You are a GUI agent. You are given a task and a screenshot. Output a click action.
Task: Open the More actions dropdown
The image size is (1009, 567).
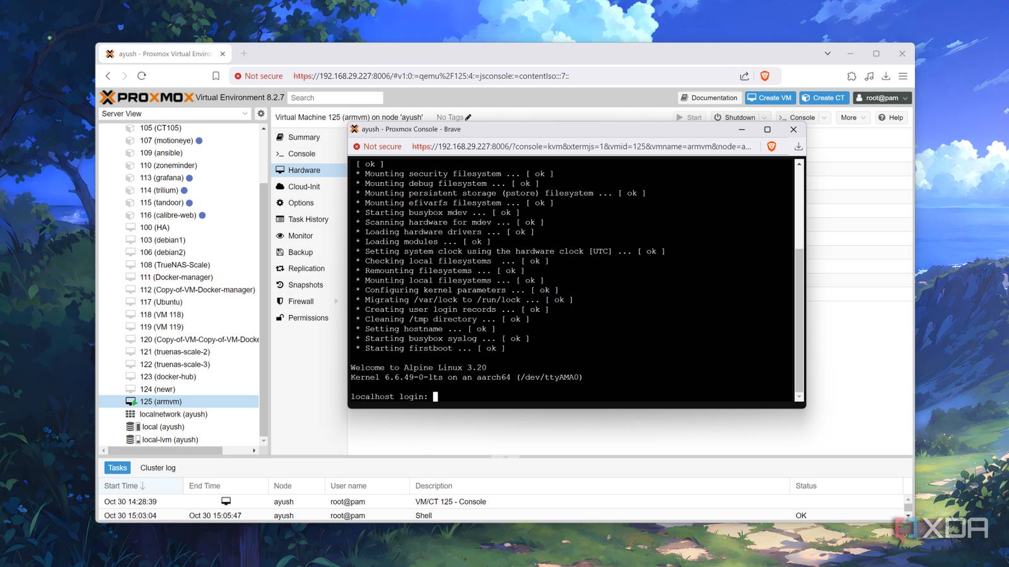853,117
